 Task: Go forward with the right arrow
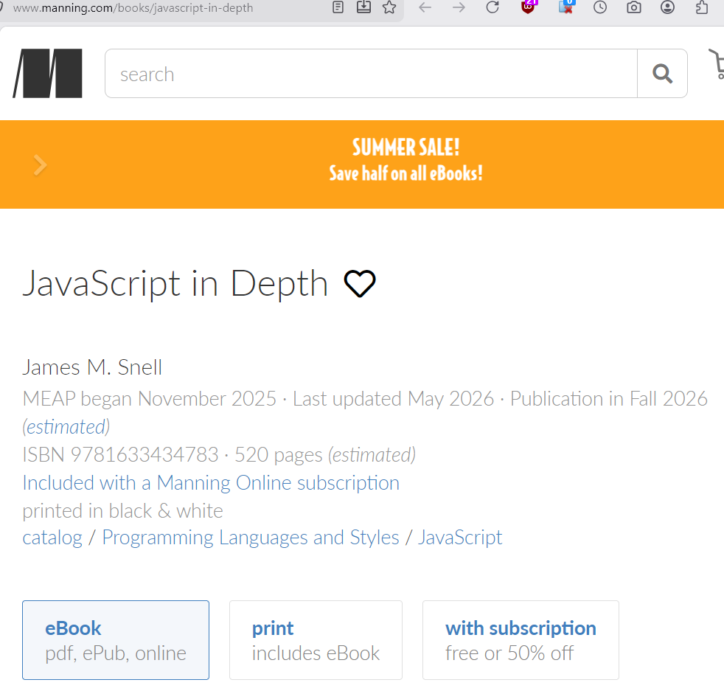[x=459, y=7]
